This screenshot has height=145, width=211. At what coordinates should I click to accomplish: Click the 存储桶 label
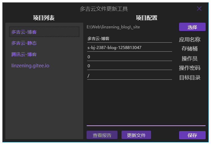click(x=190, y=49)
